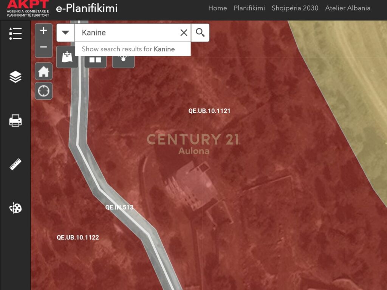Screen dimensions: 387x290
Task: Open the Atelier Albania link
Action: pos(348,8)
